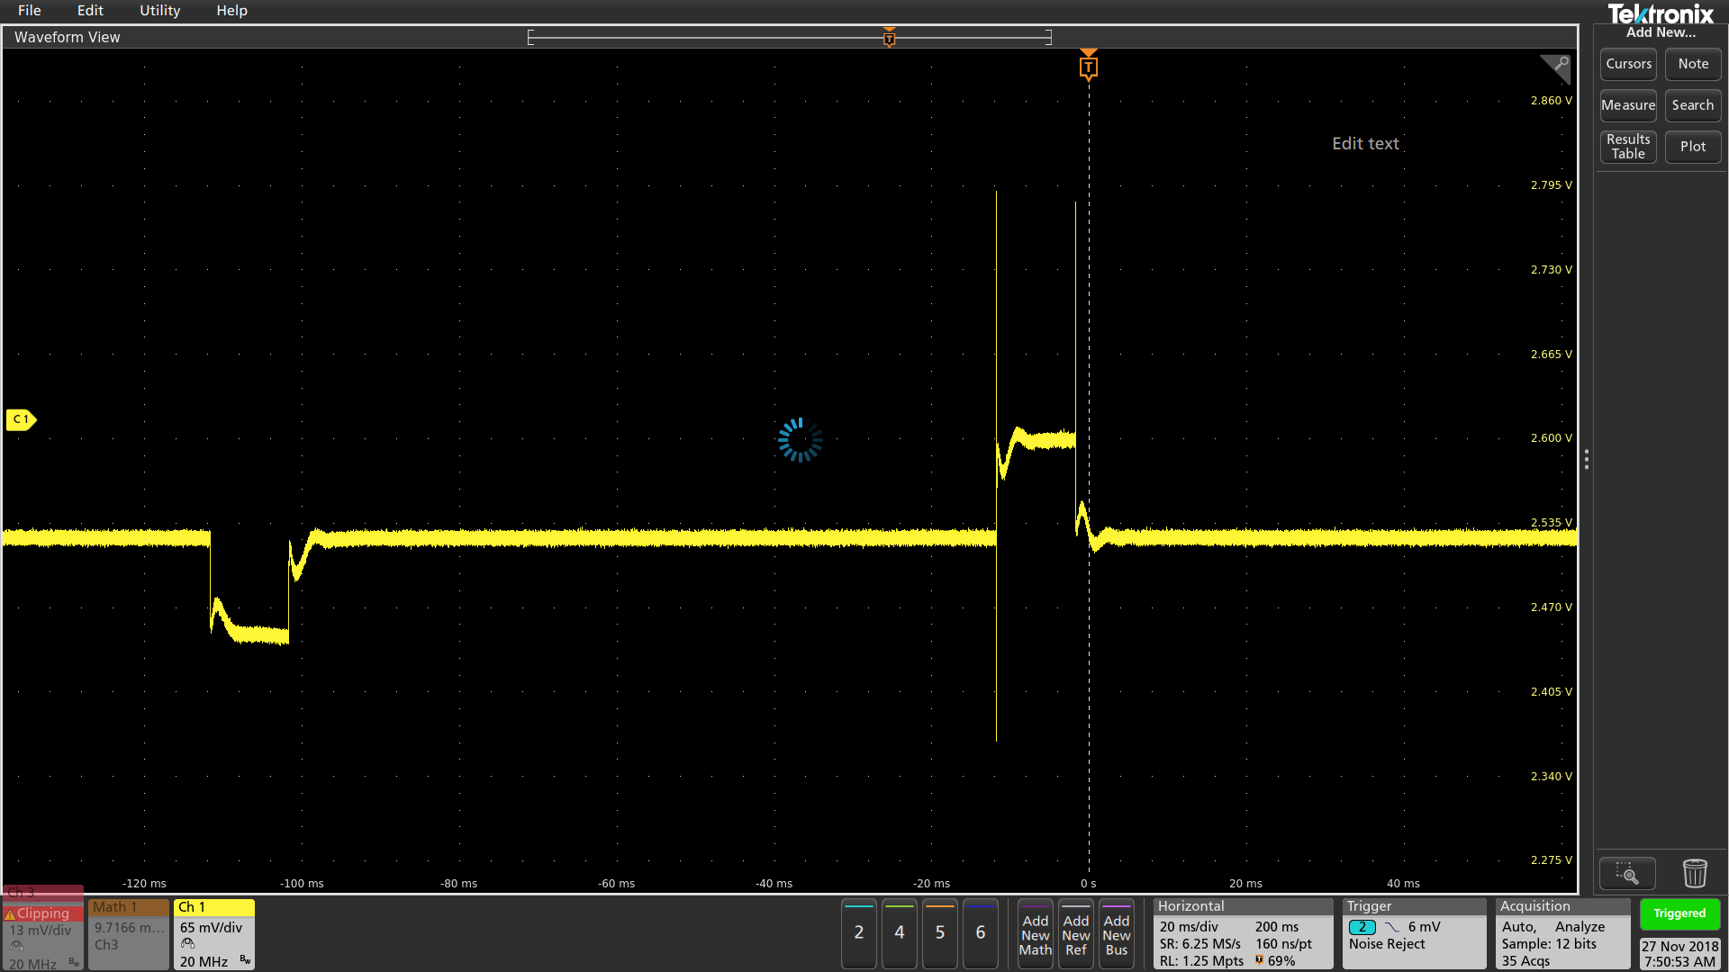Click the orange trigger position marker T
The image size is (1729, 972).
pyautogui.click(x=1088, y=67)
